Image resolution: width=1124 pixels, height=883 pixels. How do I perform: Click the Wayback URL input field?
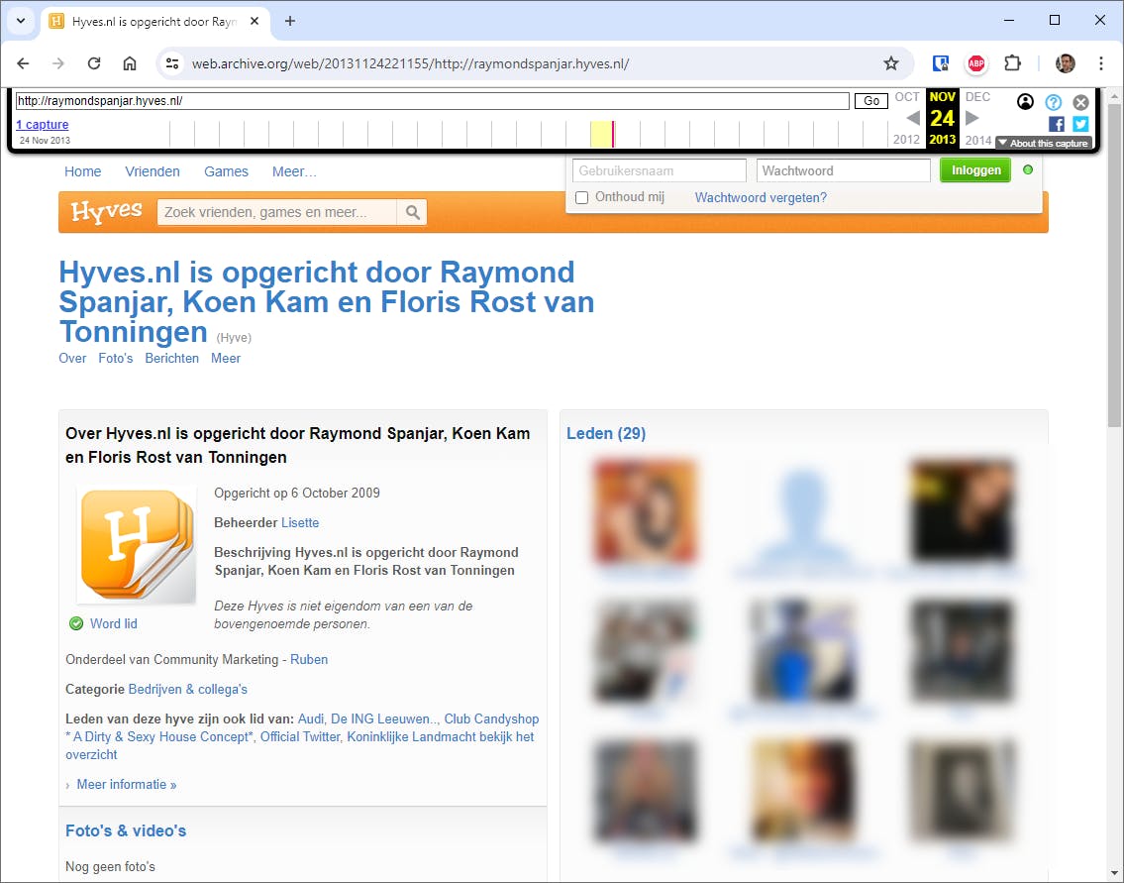tap(432, 101)
